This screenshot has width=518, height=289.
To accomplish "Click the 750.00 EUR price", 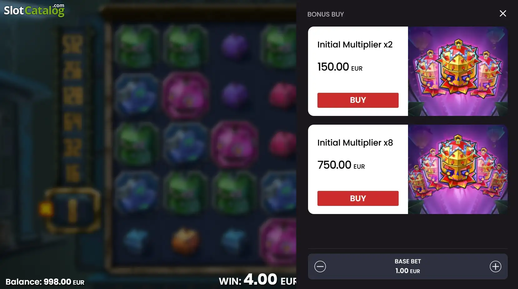I will click(x=341, y=165).
